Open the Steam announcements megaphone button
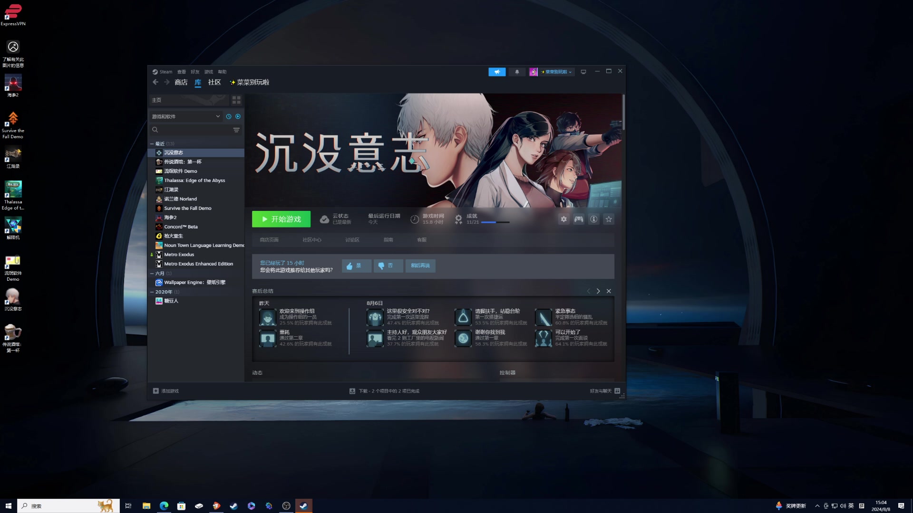Image resolution: width=913 pixels, height=513 pixels. pyautogui.click(x=497, y=72)
